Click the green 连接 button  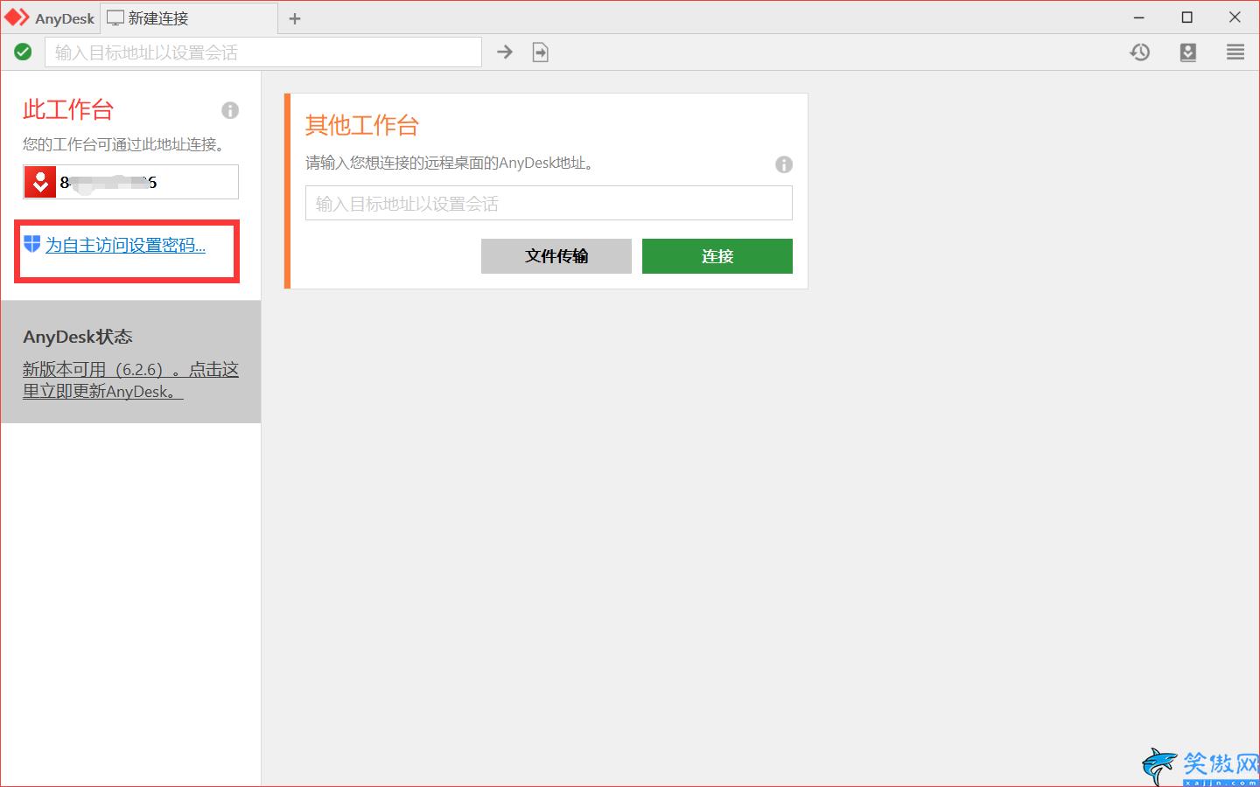tap(717, 256)
